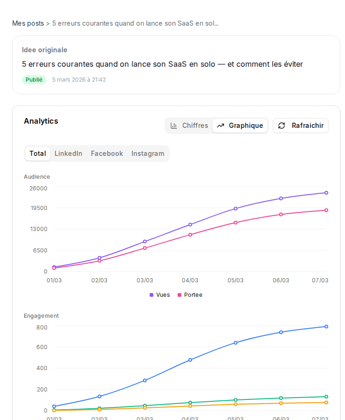345x420 pixels.
Task: Click the post title under Idee originale
Action: coord(162,64)
